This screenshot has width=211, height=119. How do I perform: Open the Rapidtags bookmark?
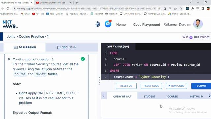tap(77, 14)
